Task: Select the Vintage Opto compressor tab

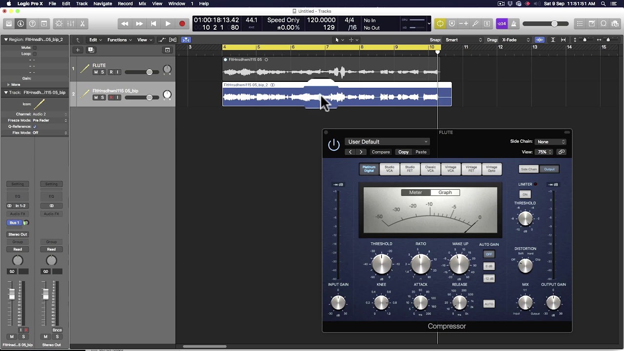Action: click(x=491, y=169)
